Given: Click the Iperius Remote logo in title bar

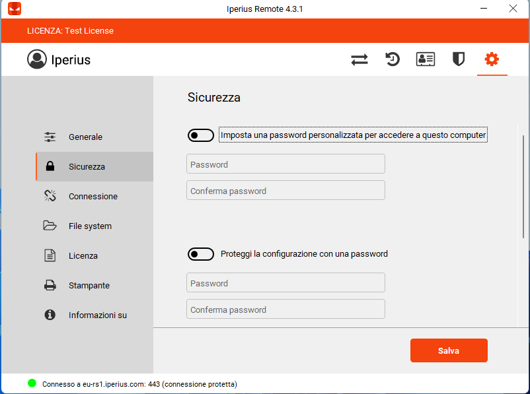Looking at the screenshot, I should tap(15, 9).
